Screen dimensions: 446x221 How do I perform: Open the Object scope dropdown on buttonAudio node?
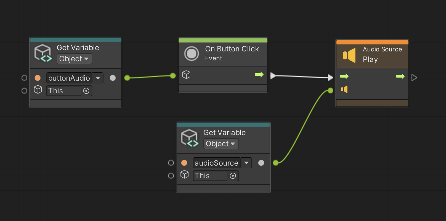(x=74, y=59)
